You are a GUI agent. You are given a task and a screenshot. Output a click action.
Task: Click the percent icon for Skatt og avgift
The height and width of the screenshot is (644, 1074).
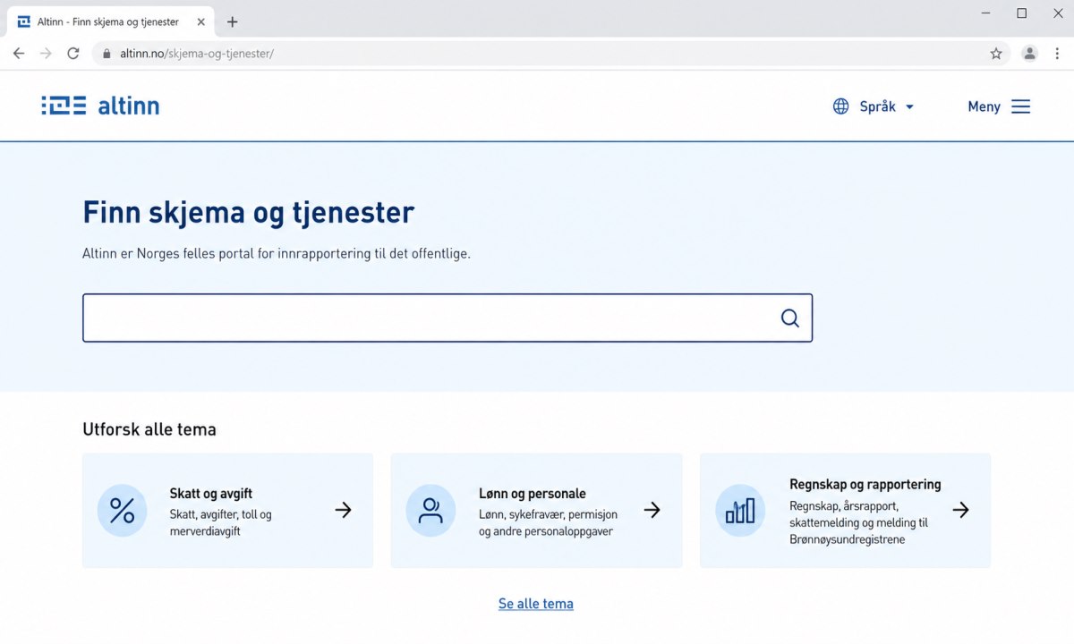(122, 511)
